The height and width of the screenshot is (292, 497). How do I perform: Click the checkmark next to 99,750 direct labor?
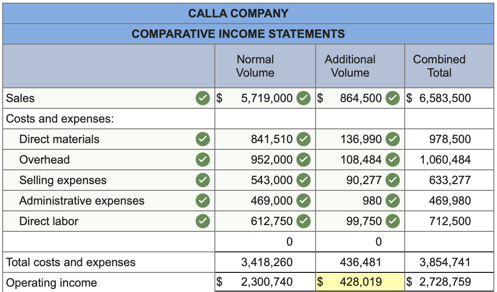(391, 221)
